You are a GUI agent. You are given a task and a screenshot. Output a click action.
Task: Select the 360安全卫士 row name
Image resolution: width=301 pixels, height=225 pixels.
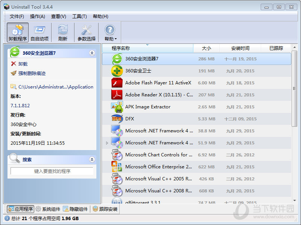[138, 71]
